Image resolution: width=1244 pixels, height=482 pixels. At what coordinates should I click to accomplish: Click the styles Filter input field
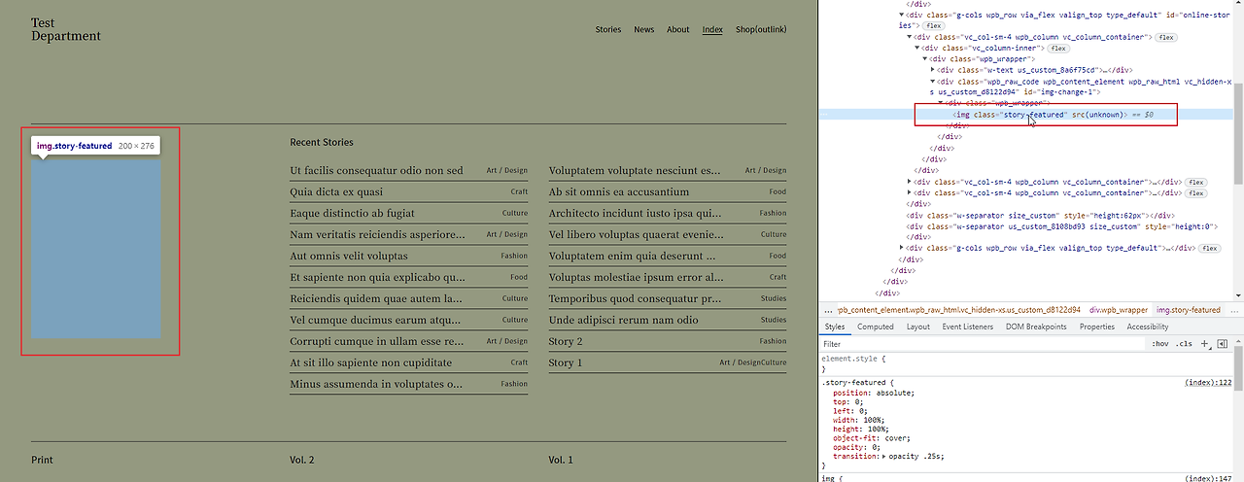[x=982, y=344]
